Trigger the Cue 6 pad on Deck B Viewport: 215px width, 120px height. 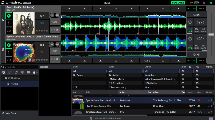[x=147, y=61]
